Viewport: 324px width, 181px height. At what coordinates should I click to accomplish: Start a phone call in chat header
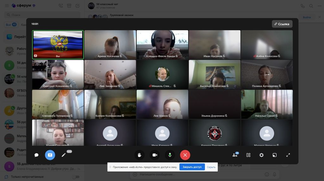302,6
